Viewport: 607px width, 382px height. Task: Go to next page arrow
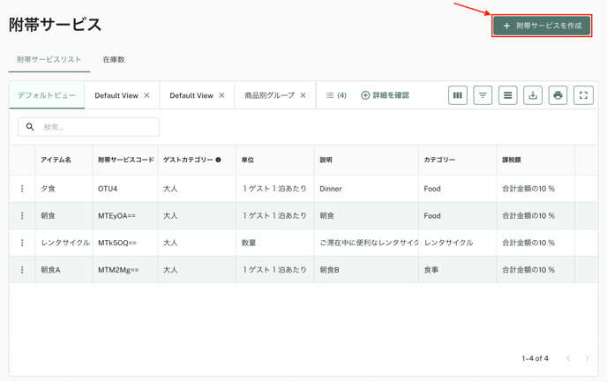587,358
